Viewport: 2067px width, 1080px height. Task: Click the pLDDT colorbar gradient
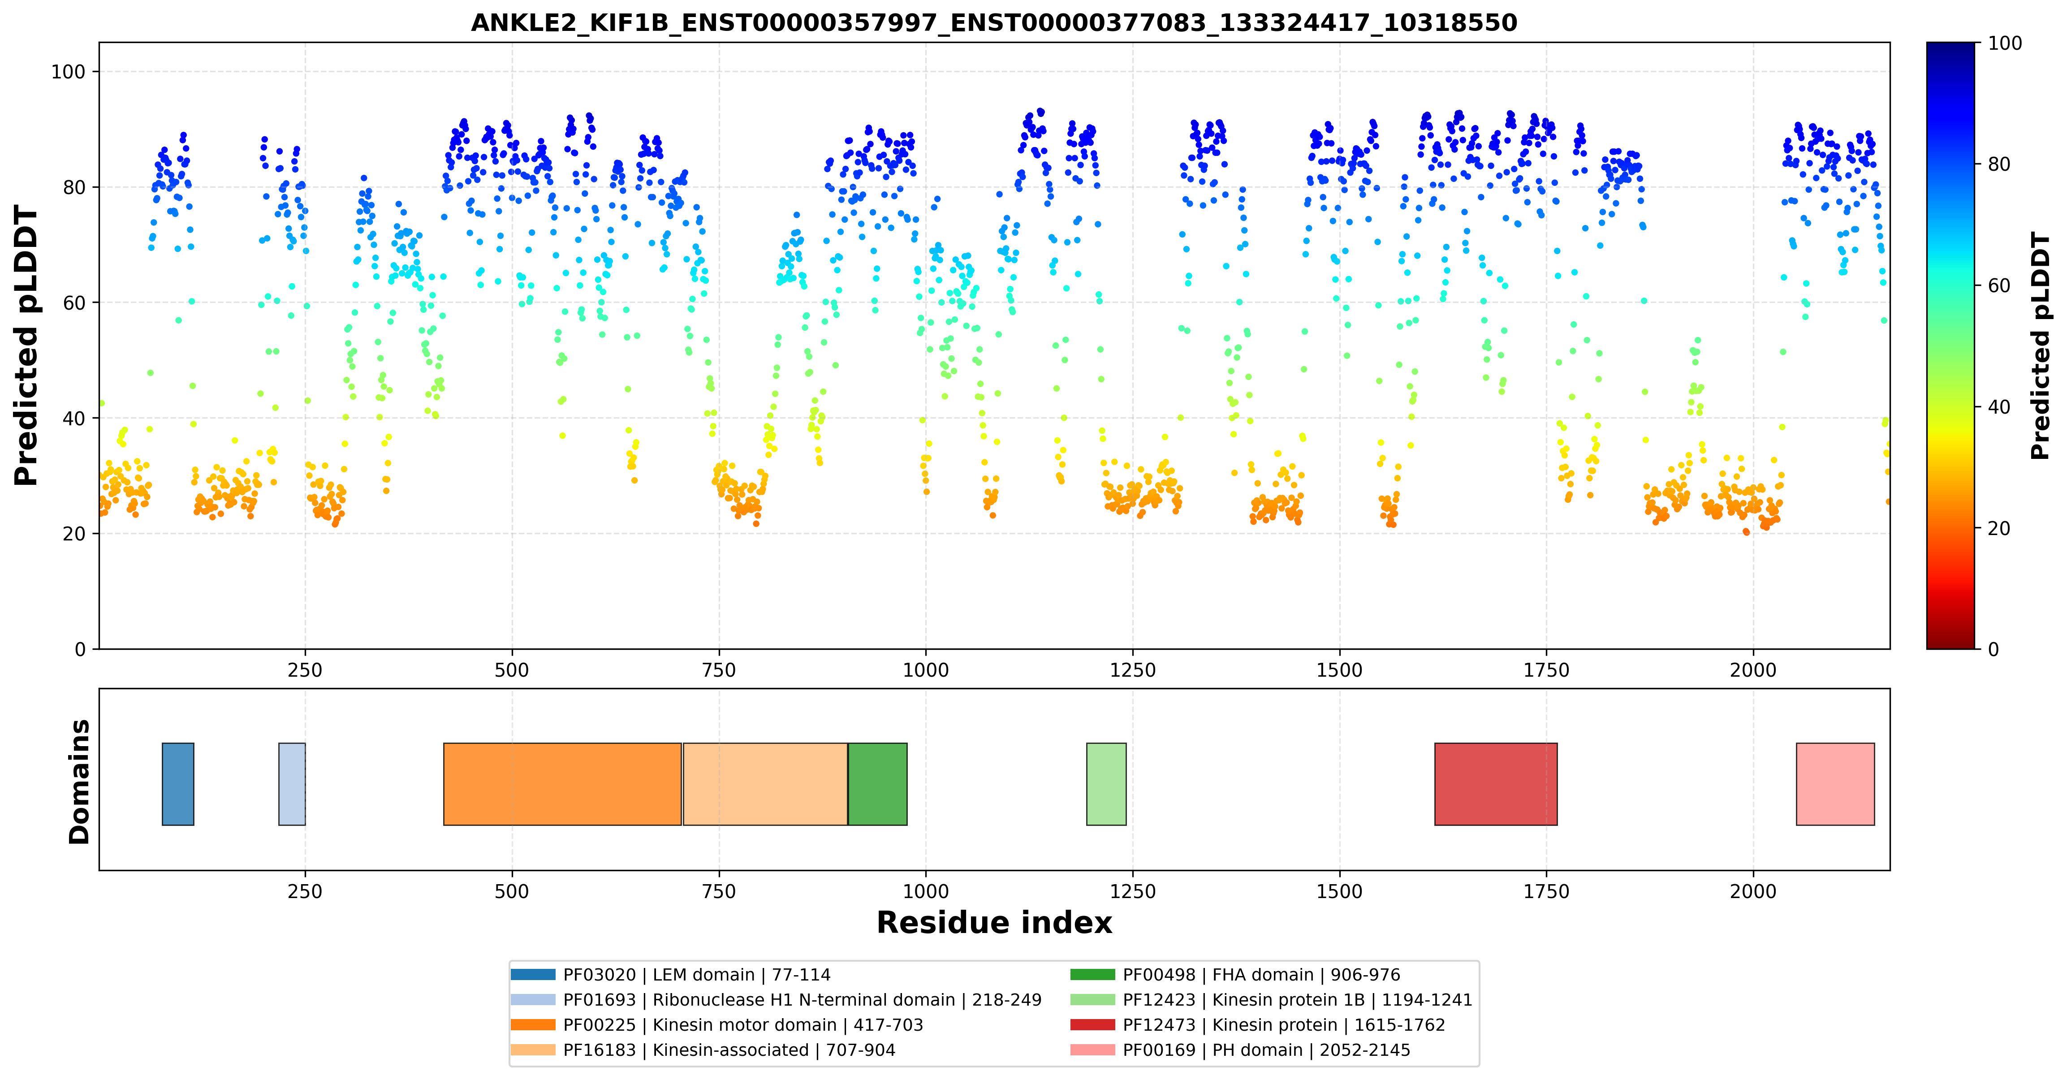[1950, 346]
